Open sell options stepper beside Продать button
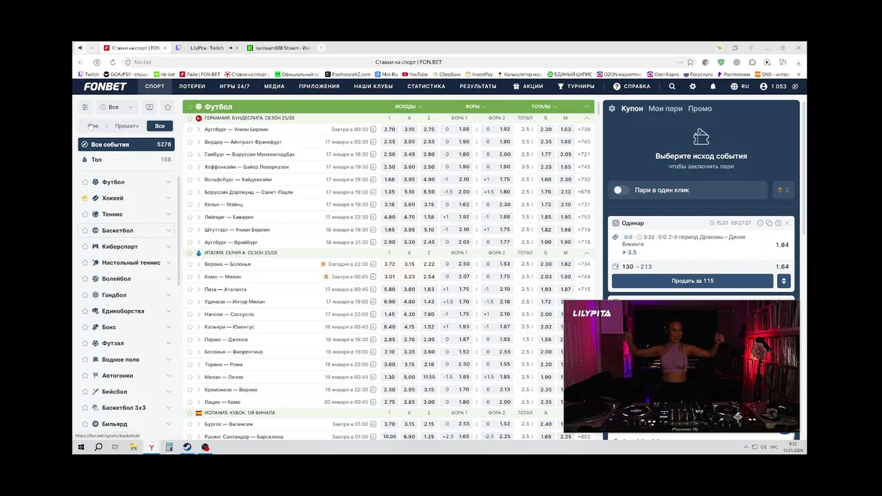 coord(783,281)
